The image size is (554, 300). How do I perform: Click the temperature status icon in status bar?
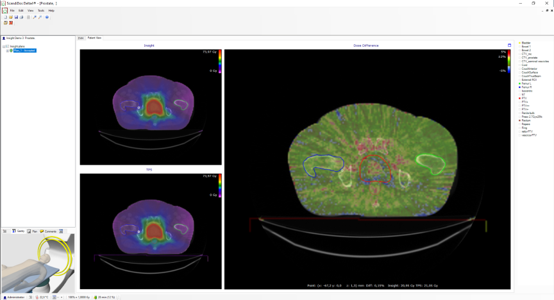coord(37,297)
